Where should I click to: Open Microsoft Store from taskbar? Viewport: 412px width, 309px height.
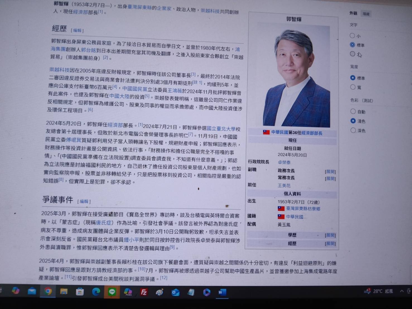coord(80,292)
